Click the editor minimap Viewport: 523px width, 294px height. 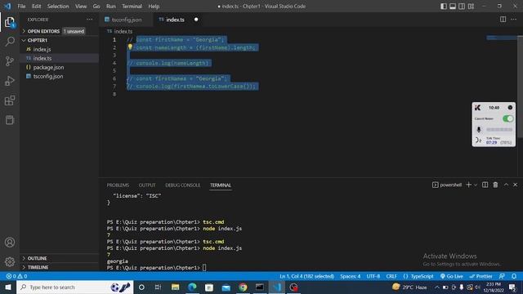(x=501, y=38)
